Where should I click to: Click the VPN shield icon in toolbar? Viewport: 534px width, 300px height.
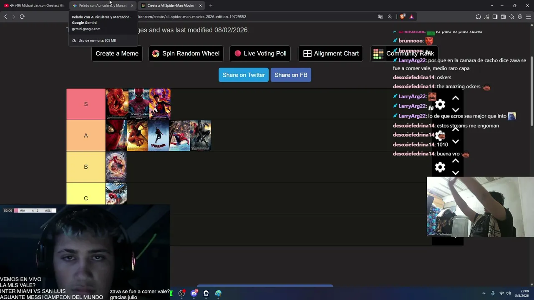coord(520,17)
